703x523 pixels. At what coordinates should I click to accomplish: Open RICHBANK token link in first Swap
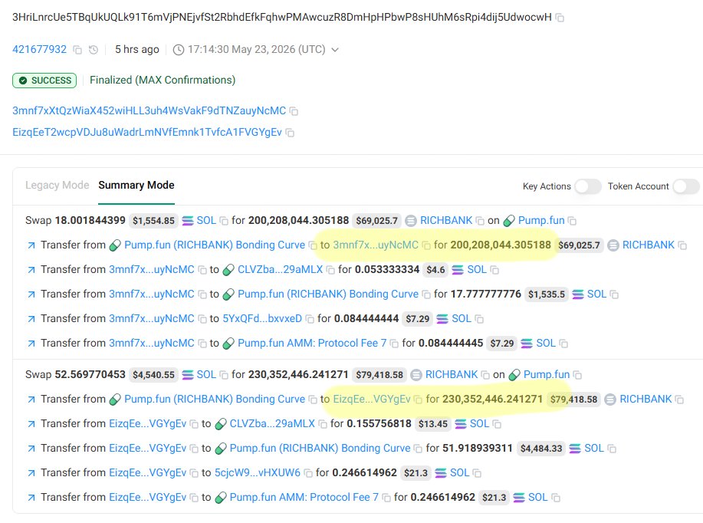(446, 221)
